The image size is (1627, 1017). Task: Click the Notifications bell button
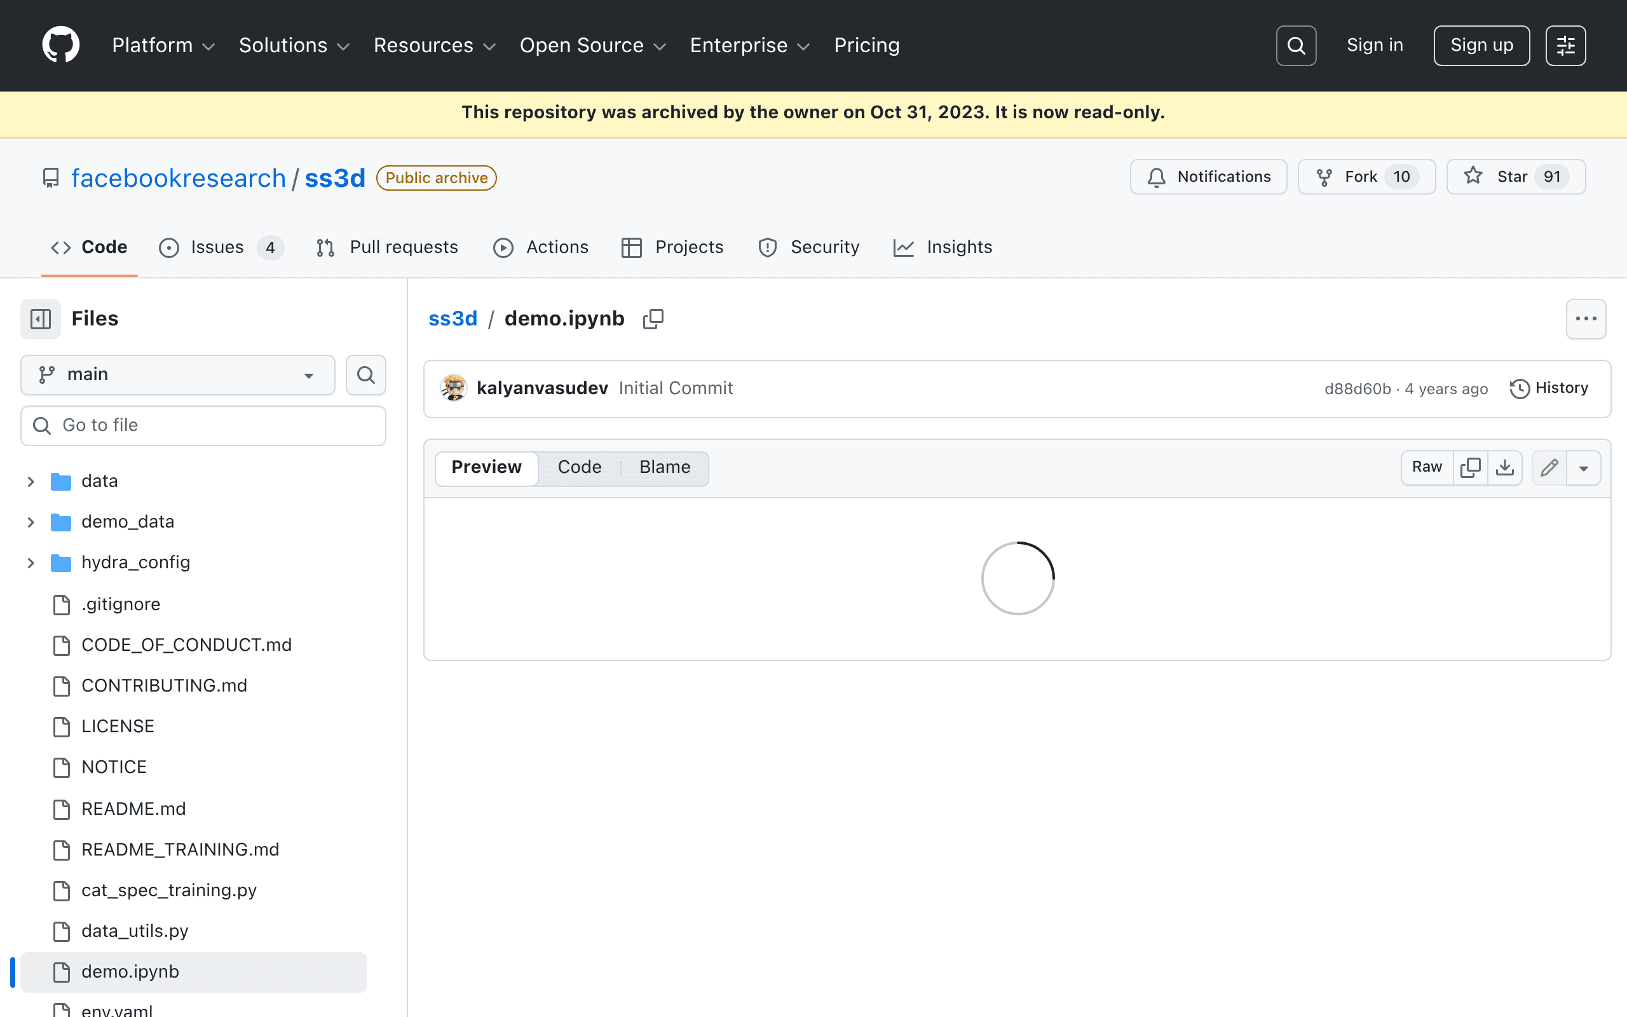click(1208, 177)
